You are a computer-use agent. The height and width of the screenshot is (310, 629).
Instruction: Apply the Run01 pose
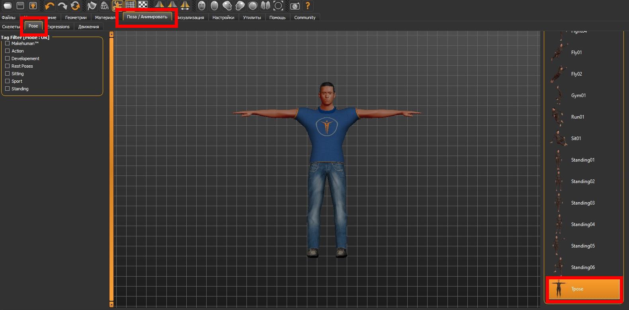tap(583, 117)
